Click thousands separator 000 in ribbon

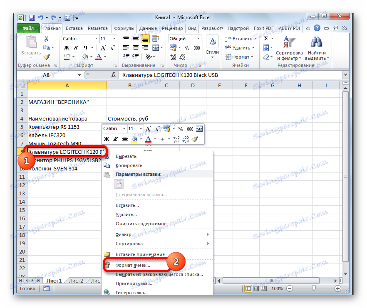(196, 48)
